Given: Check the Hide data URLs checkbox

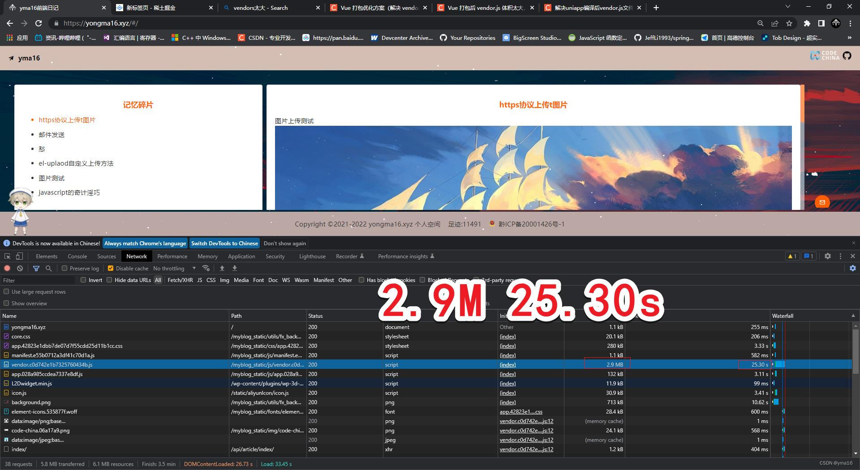Looking at the screenshot, I should 109,280.
